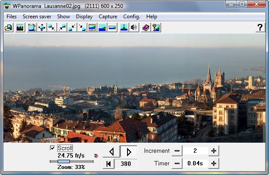269x175 pixels.
Task: Toggle sound with the speaker icon
Action: point(134,27)
